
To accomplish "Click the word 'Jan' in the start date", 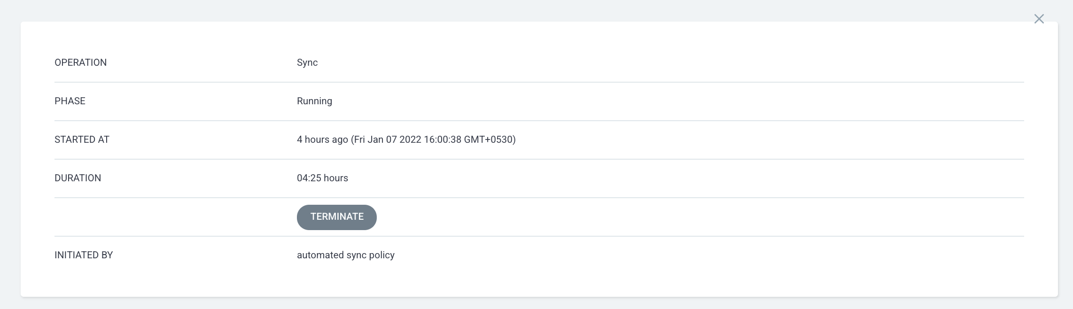I will (x=375, y=139).
